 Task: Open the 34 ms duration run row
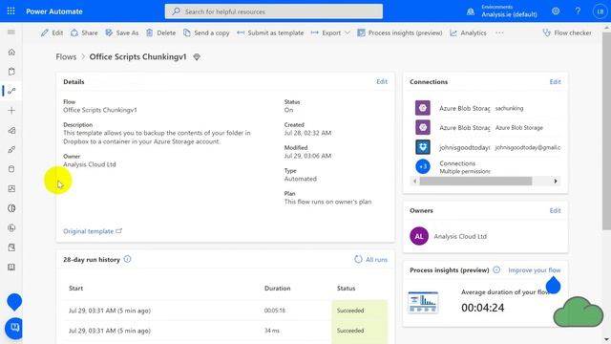(x=226, y=331)
